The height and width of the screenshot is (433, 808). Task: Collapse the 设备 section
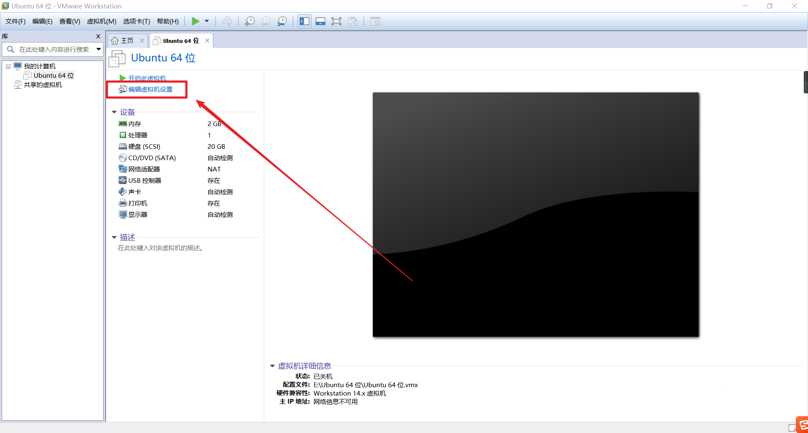click(x=114, y=112)
